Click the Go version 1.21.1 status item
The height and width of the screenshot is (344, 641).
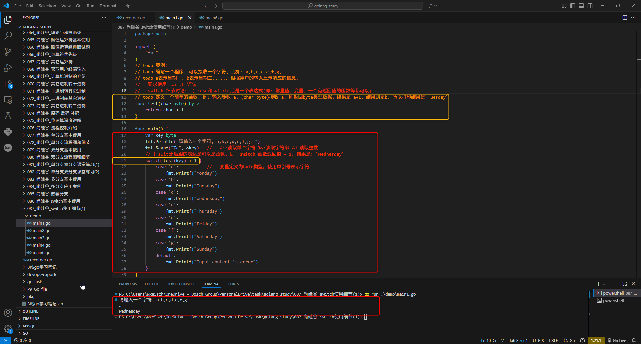point(596,341)
